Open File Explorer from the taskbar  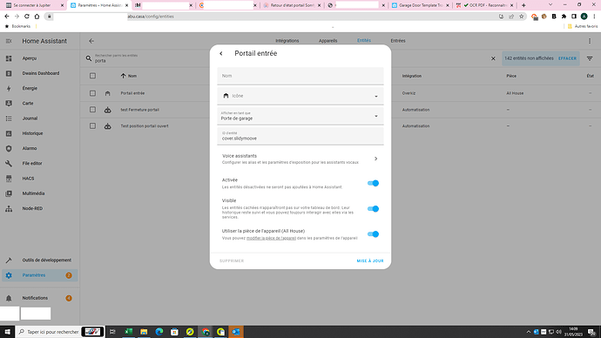point(144,332)
